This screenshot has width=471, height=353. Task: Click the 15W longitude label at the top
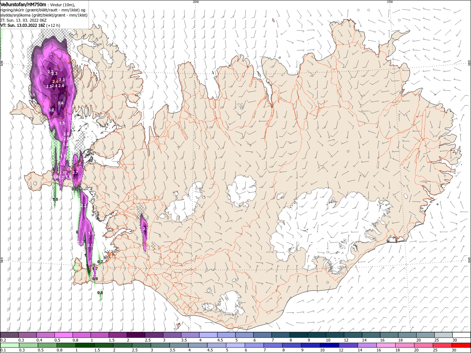click(390, 2)
